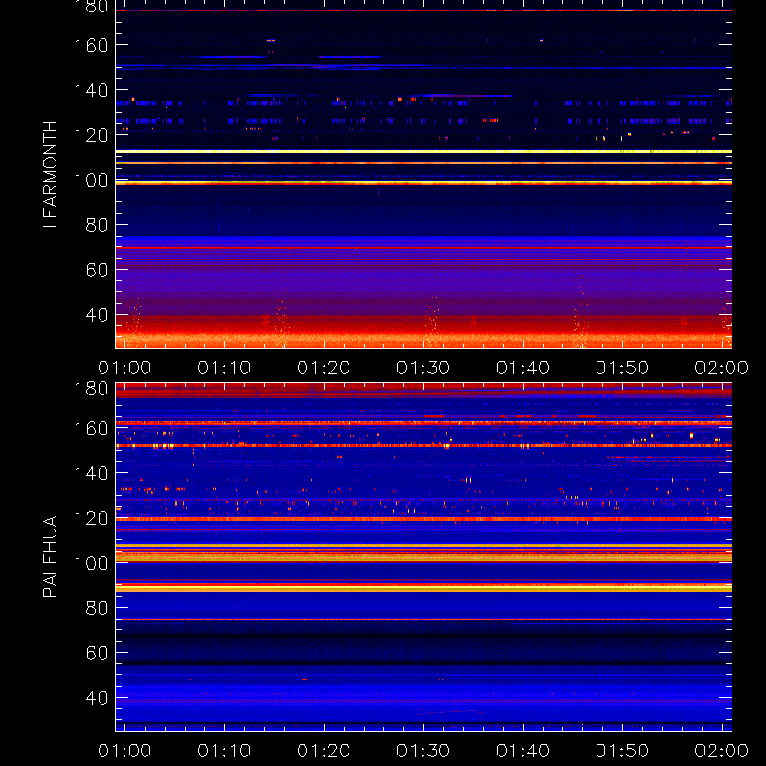Select the 140 label on PALEHUA axis
The height and width of the screenshot is (766, 766).
coord(91,473)
